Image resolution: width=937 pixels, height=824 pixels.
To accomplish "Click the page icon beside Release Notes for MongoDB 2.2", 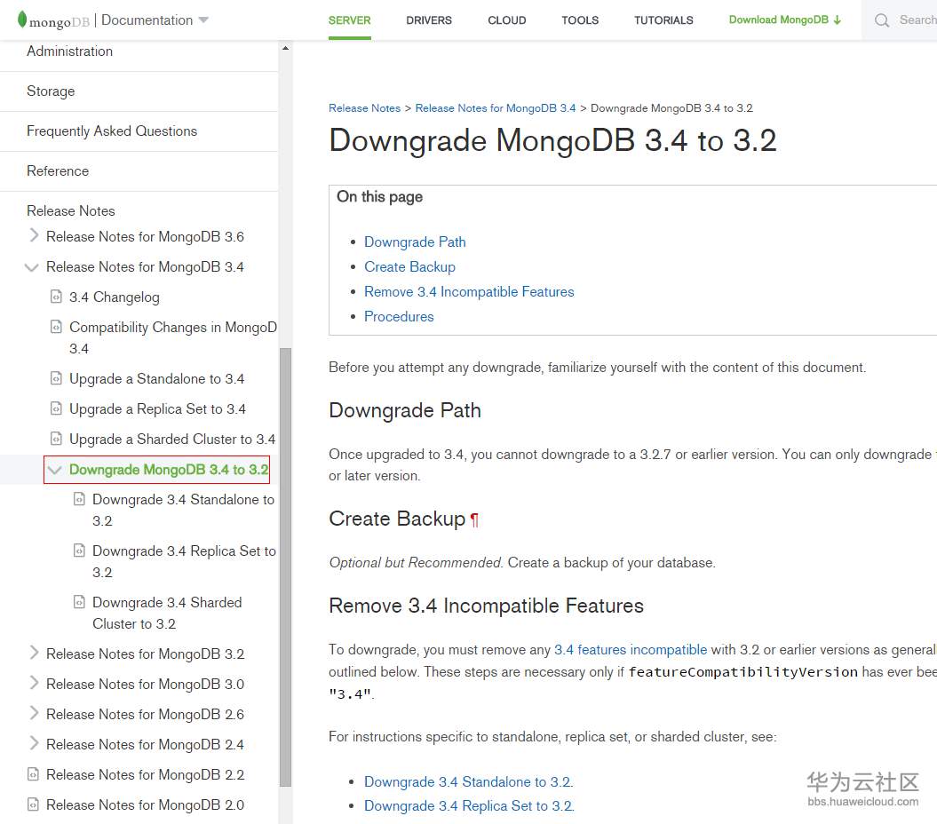I will 34,773.
